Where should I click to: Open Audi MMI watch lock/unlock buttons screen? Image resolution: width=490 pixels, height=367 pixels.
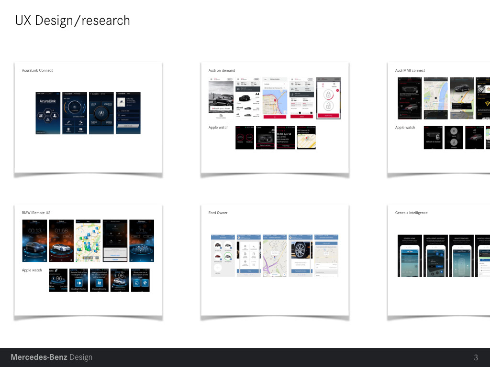pos(454,138)
